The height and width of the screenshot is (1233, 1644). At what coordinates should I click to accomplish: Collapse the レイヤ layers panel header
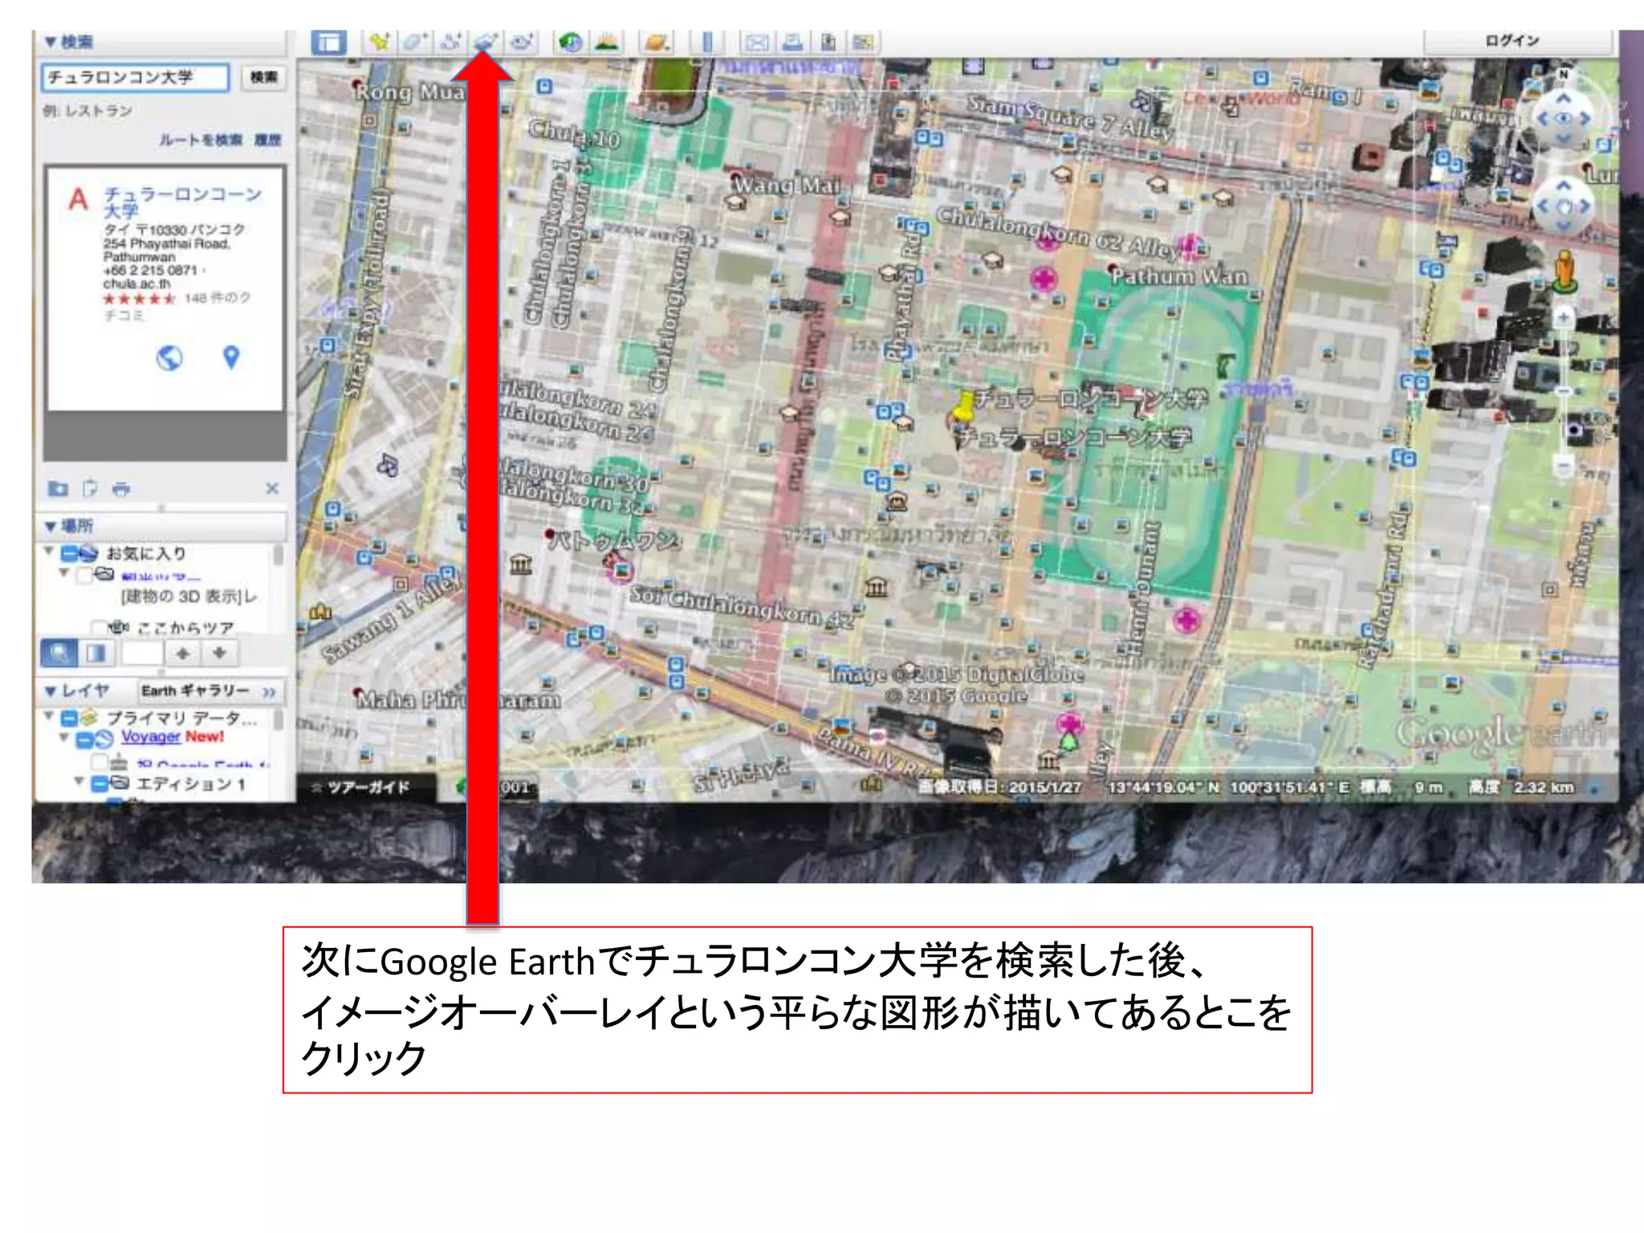pos(51,691)
